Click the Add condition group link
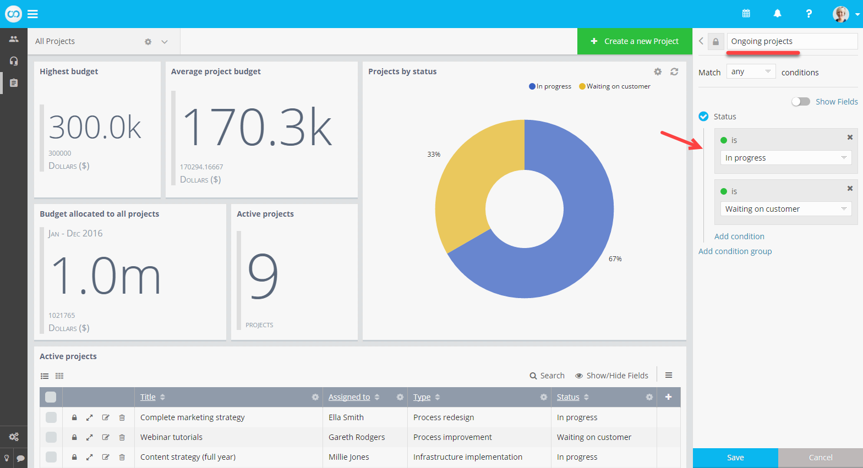 735,251
